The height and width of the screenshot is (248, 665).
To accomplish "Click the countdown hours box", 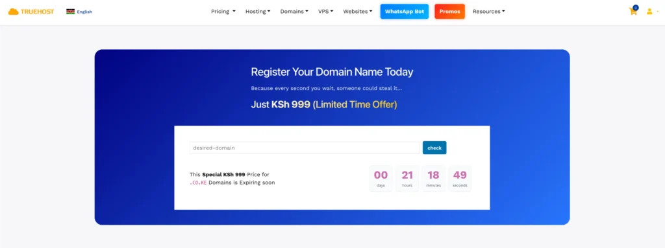I will (407, 178).
